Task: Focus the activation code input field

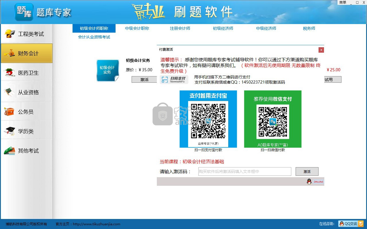Action: tap(245, 171)
